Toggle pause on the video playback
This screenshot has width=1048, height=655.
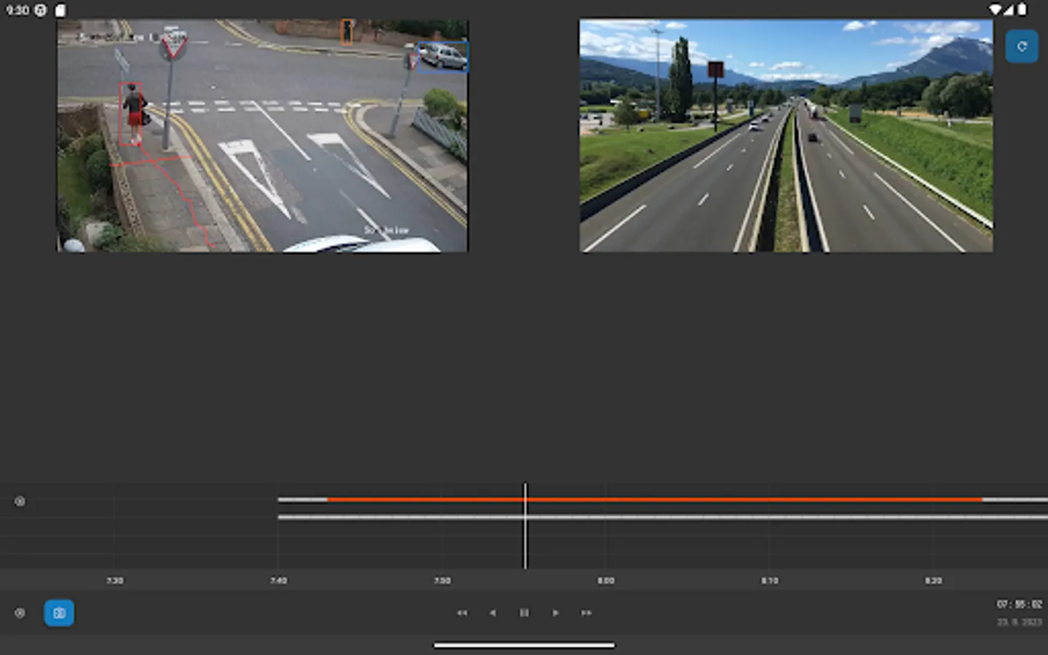pyautogui.click(x=524, y=613)
